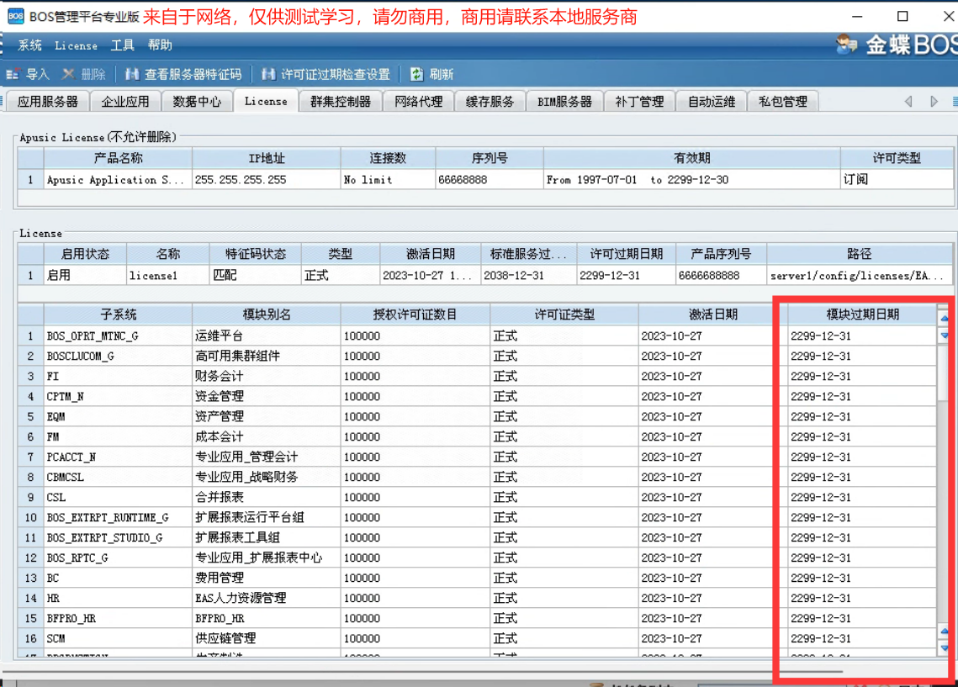This screenshot has height=687, width=958.
Task: Click the 授权许可证数目 column header
Action: [415, 314]
